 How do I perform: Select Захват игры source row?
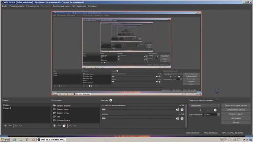point(76,113)
